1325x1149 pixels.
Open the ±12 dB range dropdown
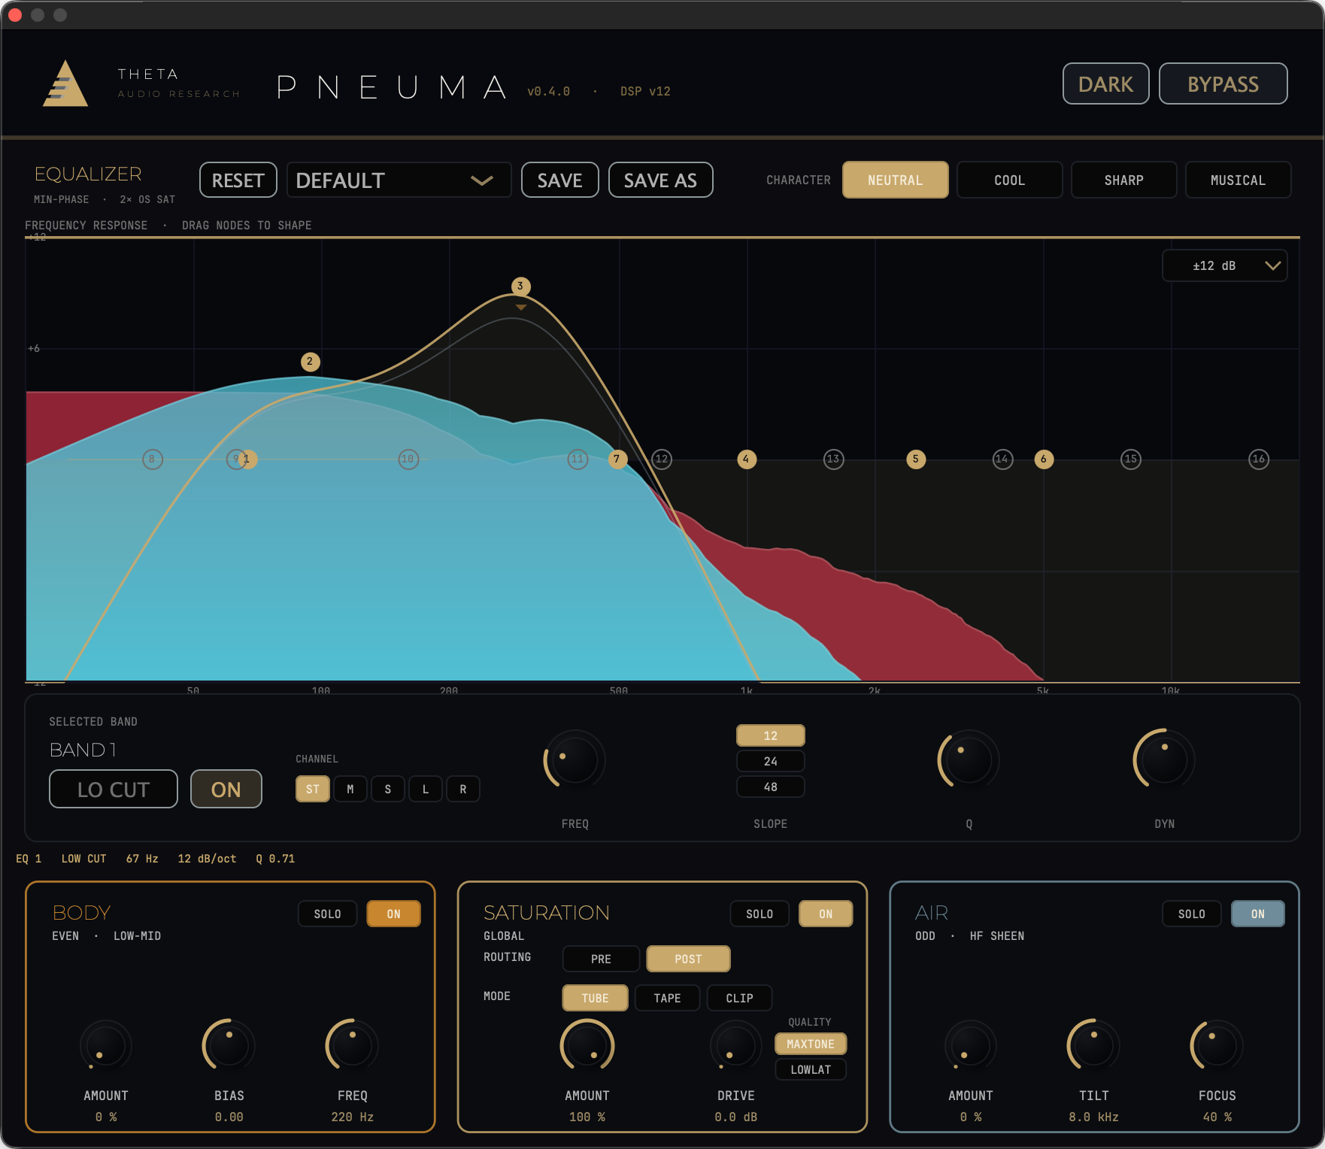pos(1225,265)
